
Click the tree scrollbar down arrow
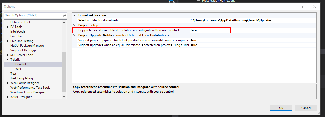[x=64, y=97]
